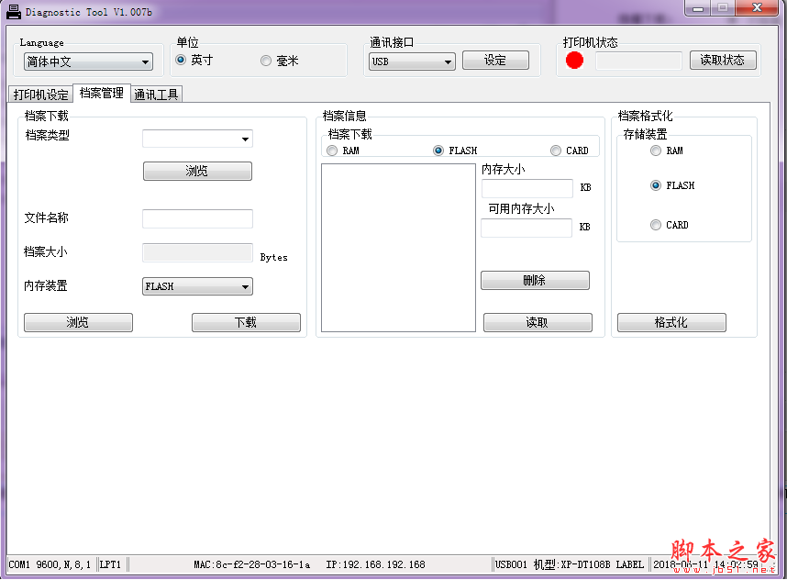This screenshot has width=787, height=580.
Task: Open the Language dropdown showing 简体中文
Action: coord(88,61)
